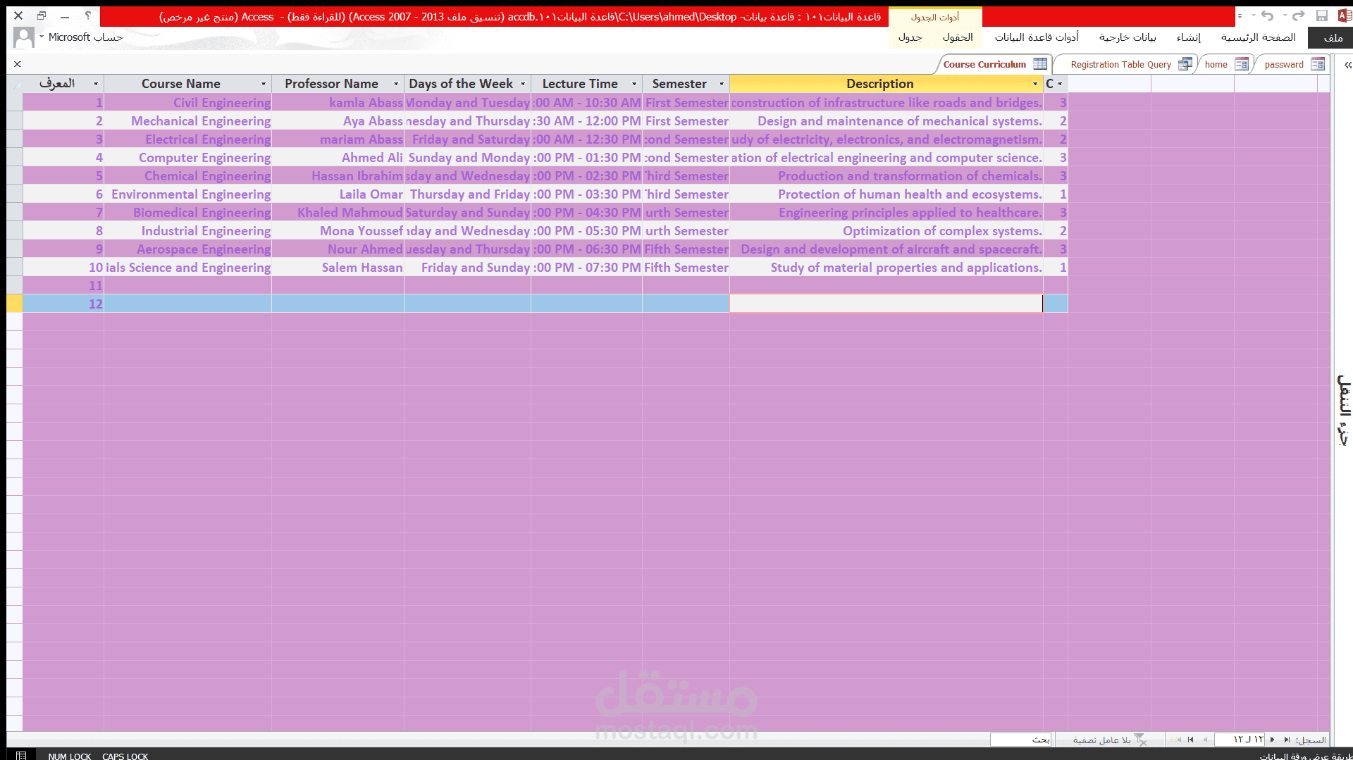Open Access Help question mark
Screen dimensions: 1353x760
tap(88, 15)
